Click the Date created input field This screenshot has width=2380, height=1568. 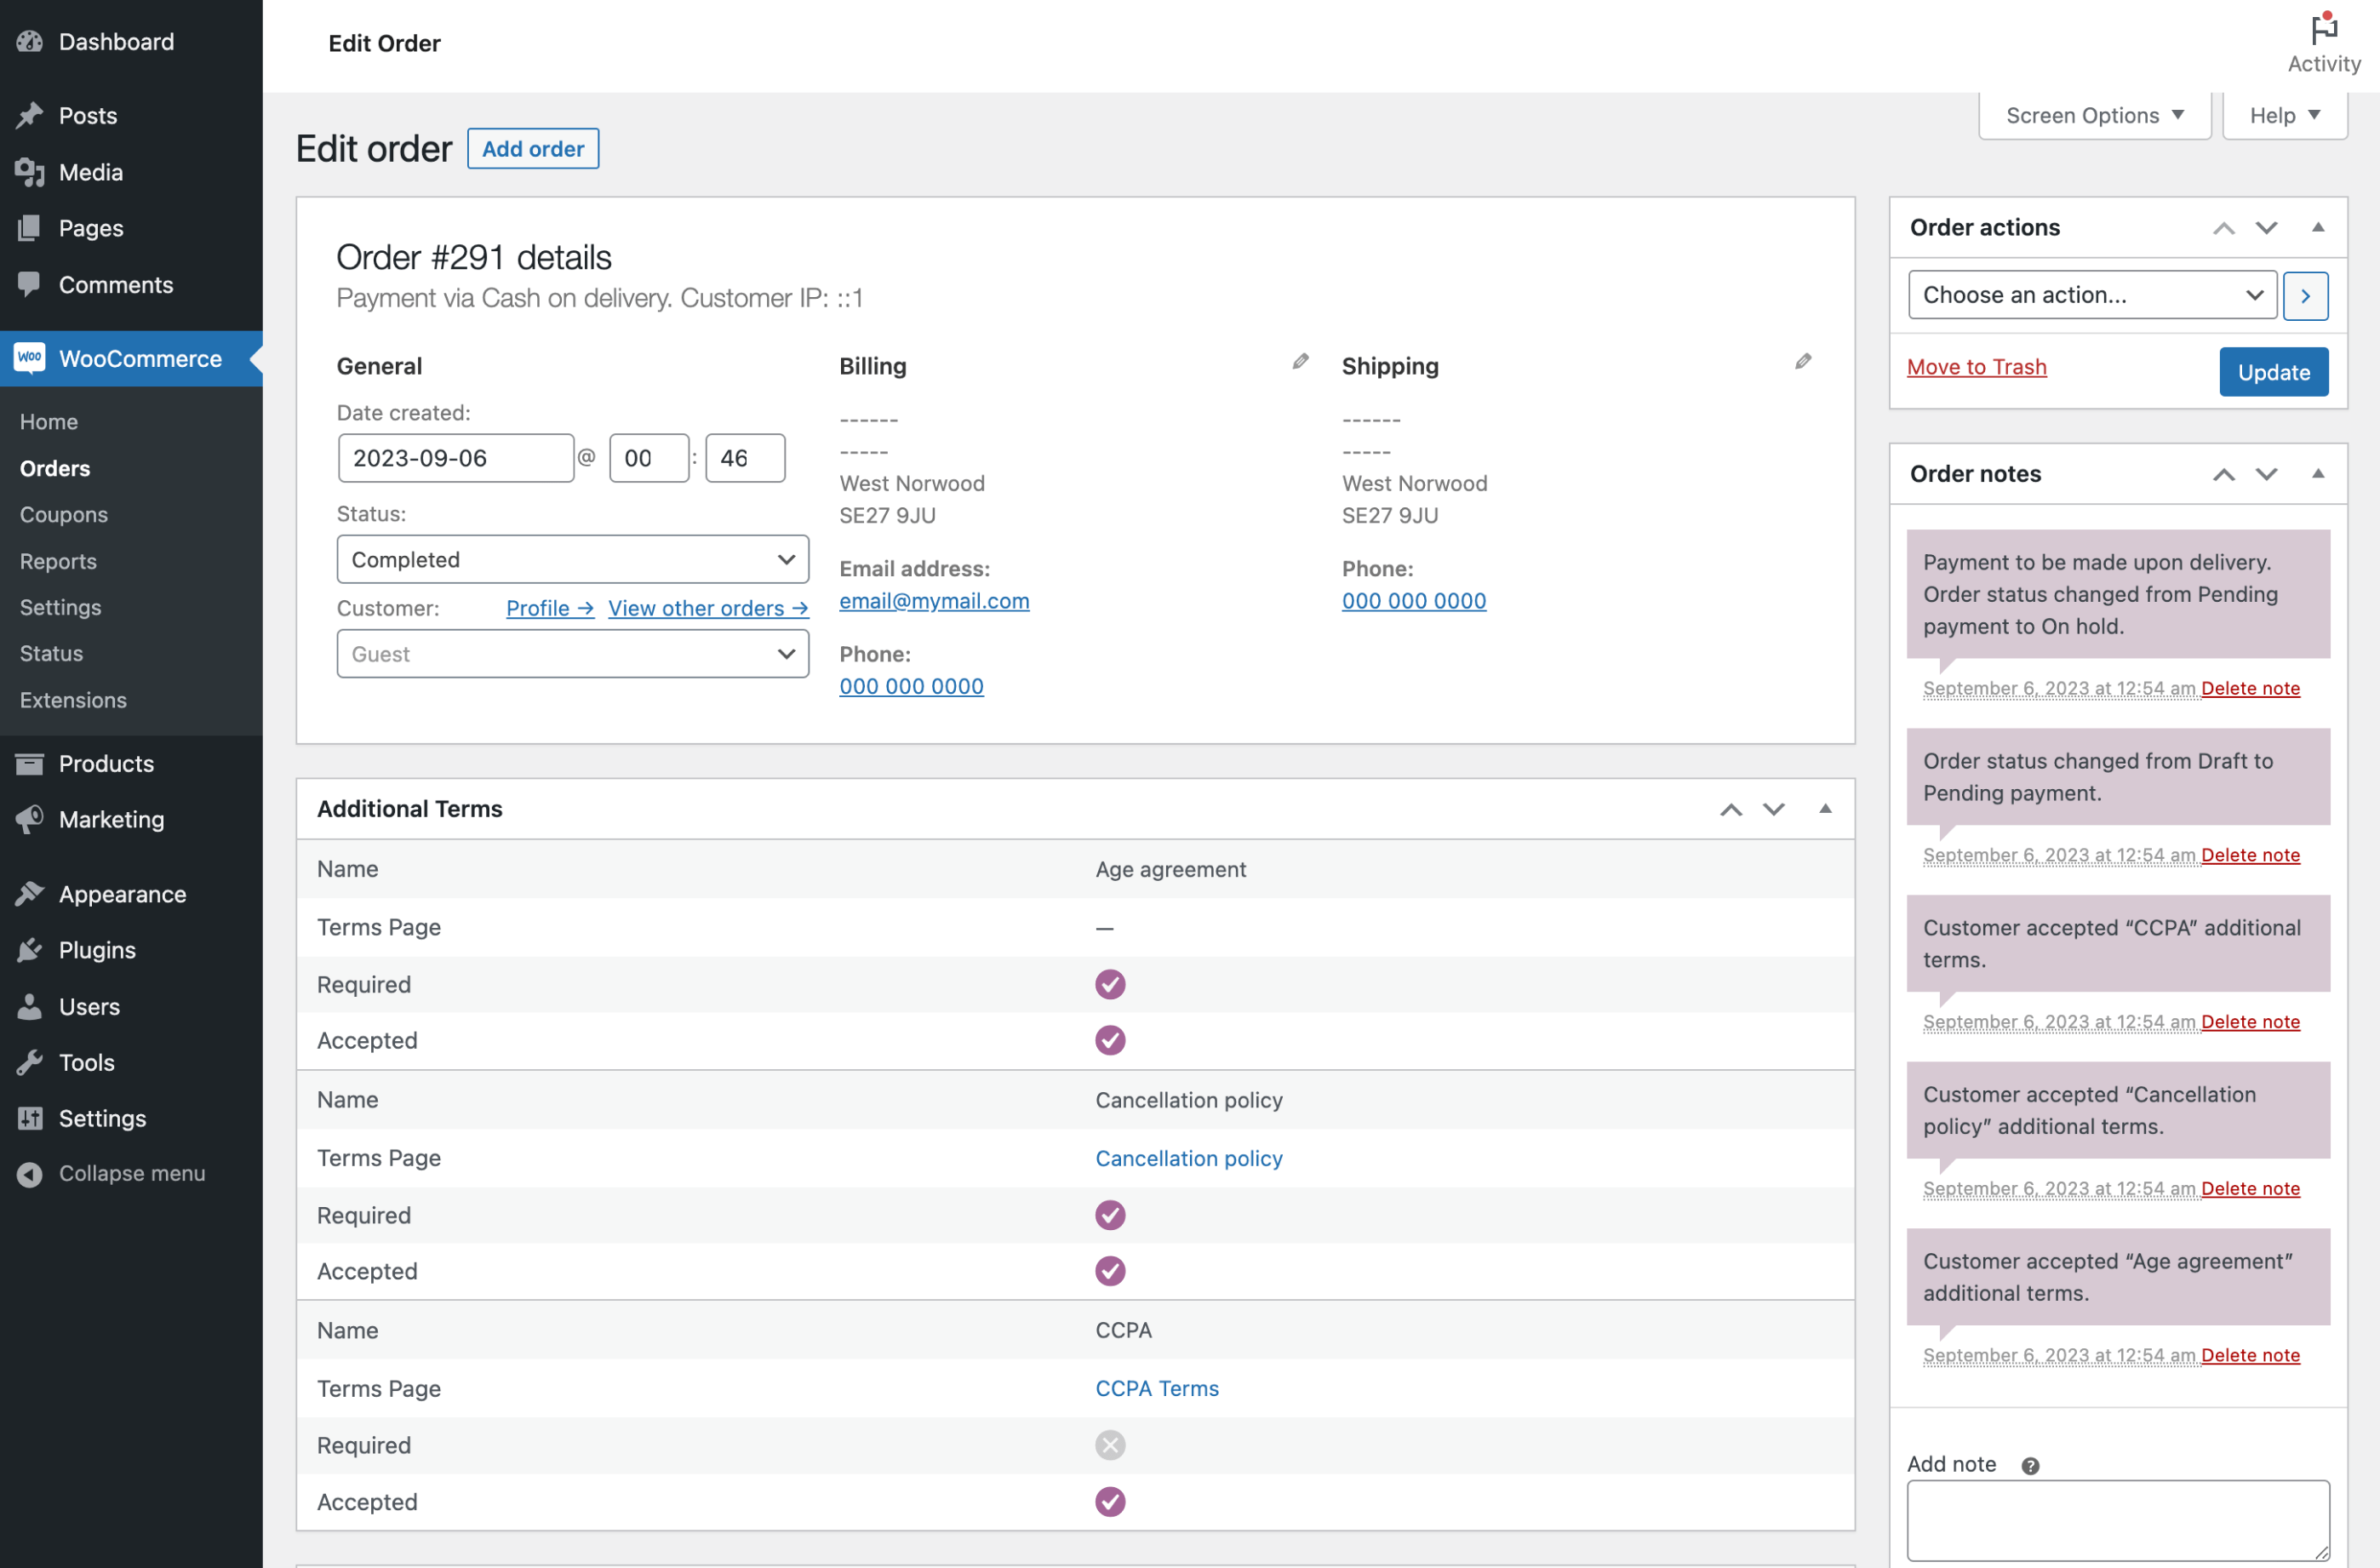455,457
